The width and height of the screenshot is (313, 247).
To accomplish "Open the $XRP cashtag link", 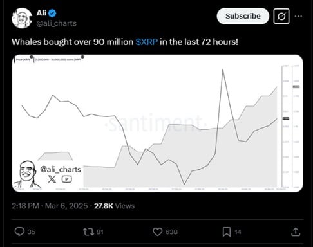I will (147, 42).
